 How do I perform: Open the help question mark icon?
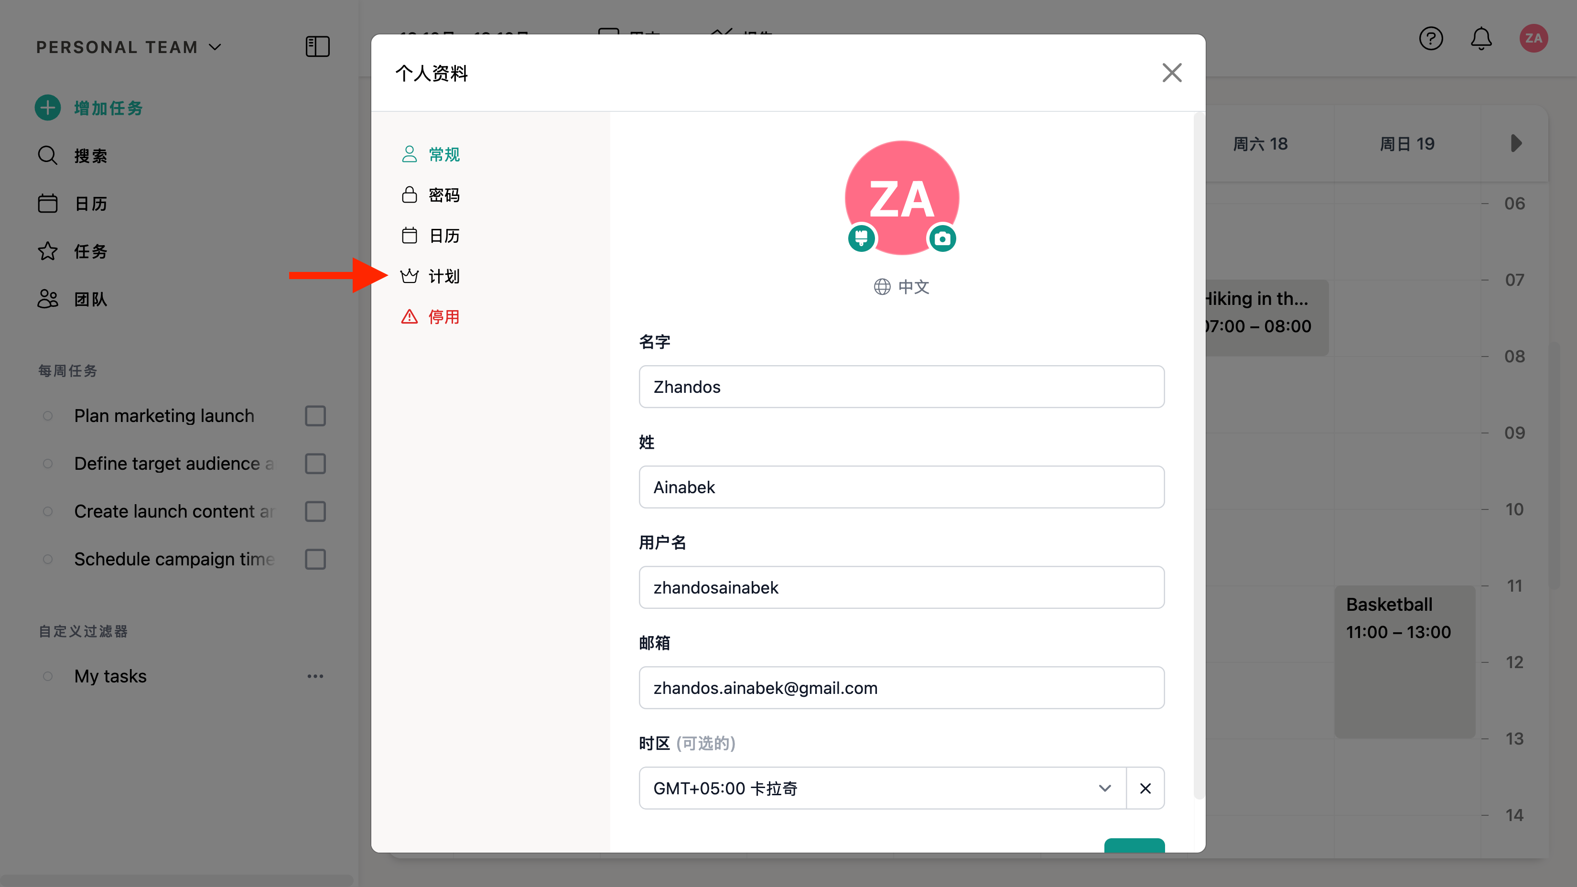coord(1431,39)
